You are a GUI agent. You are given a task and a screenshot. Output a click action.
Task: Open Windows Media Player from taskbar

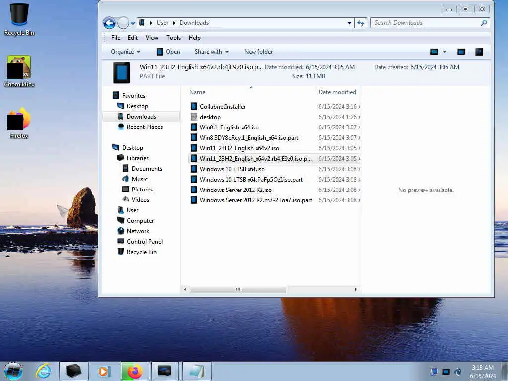[x=104, y=371]
